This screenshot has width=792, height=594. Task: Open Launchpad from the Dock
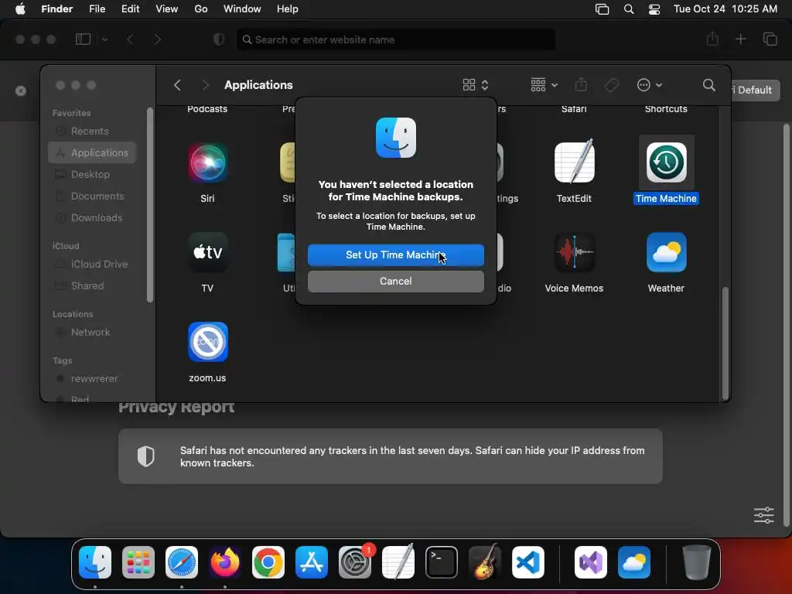(x=138, y=562)
